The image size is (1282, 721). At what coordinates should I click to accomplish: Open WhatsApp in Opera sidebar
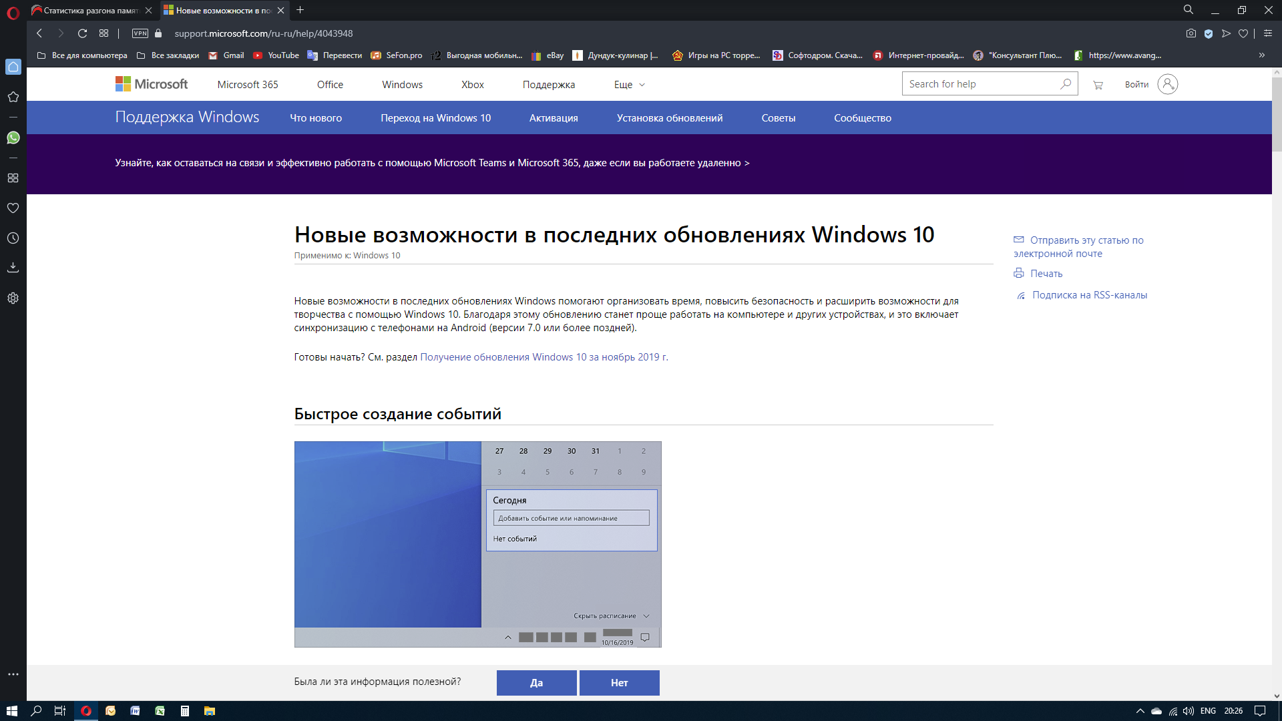click(13, 138)
